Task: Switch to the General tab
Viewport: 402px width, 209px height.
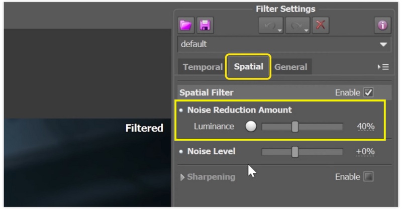Action: tap(291, 67)
